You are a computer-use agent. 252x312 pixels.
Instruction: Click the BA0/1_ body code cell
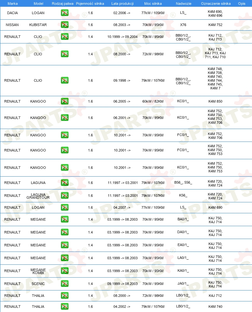pyautogui.click(x=183, y=219)
